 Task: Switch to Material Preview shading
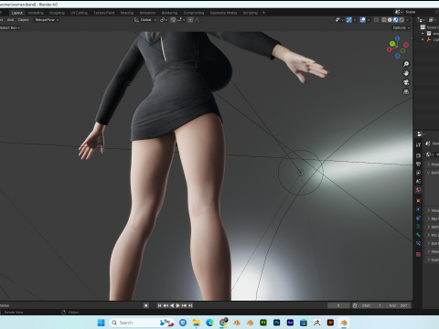[396, 20]
